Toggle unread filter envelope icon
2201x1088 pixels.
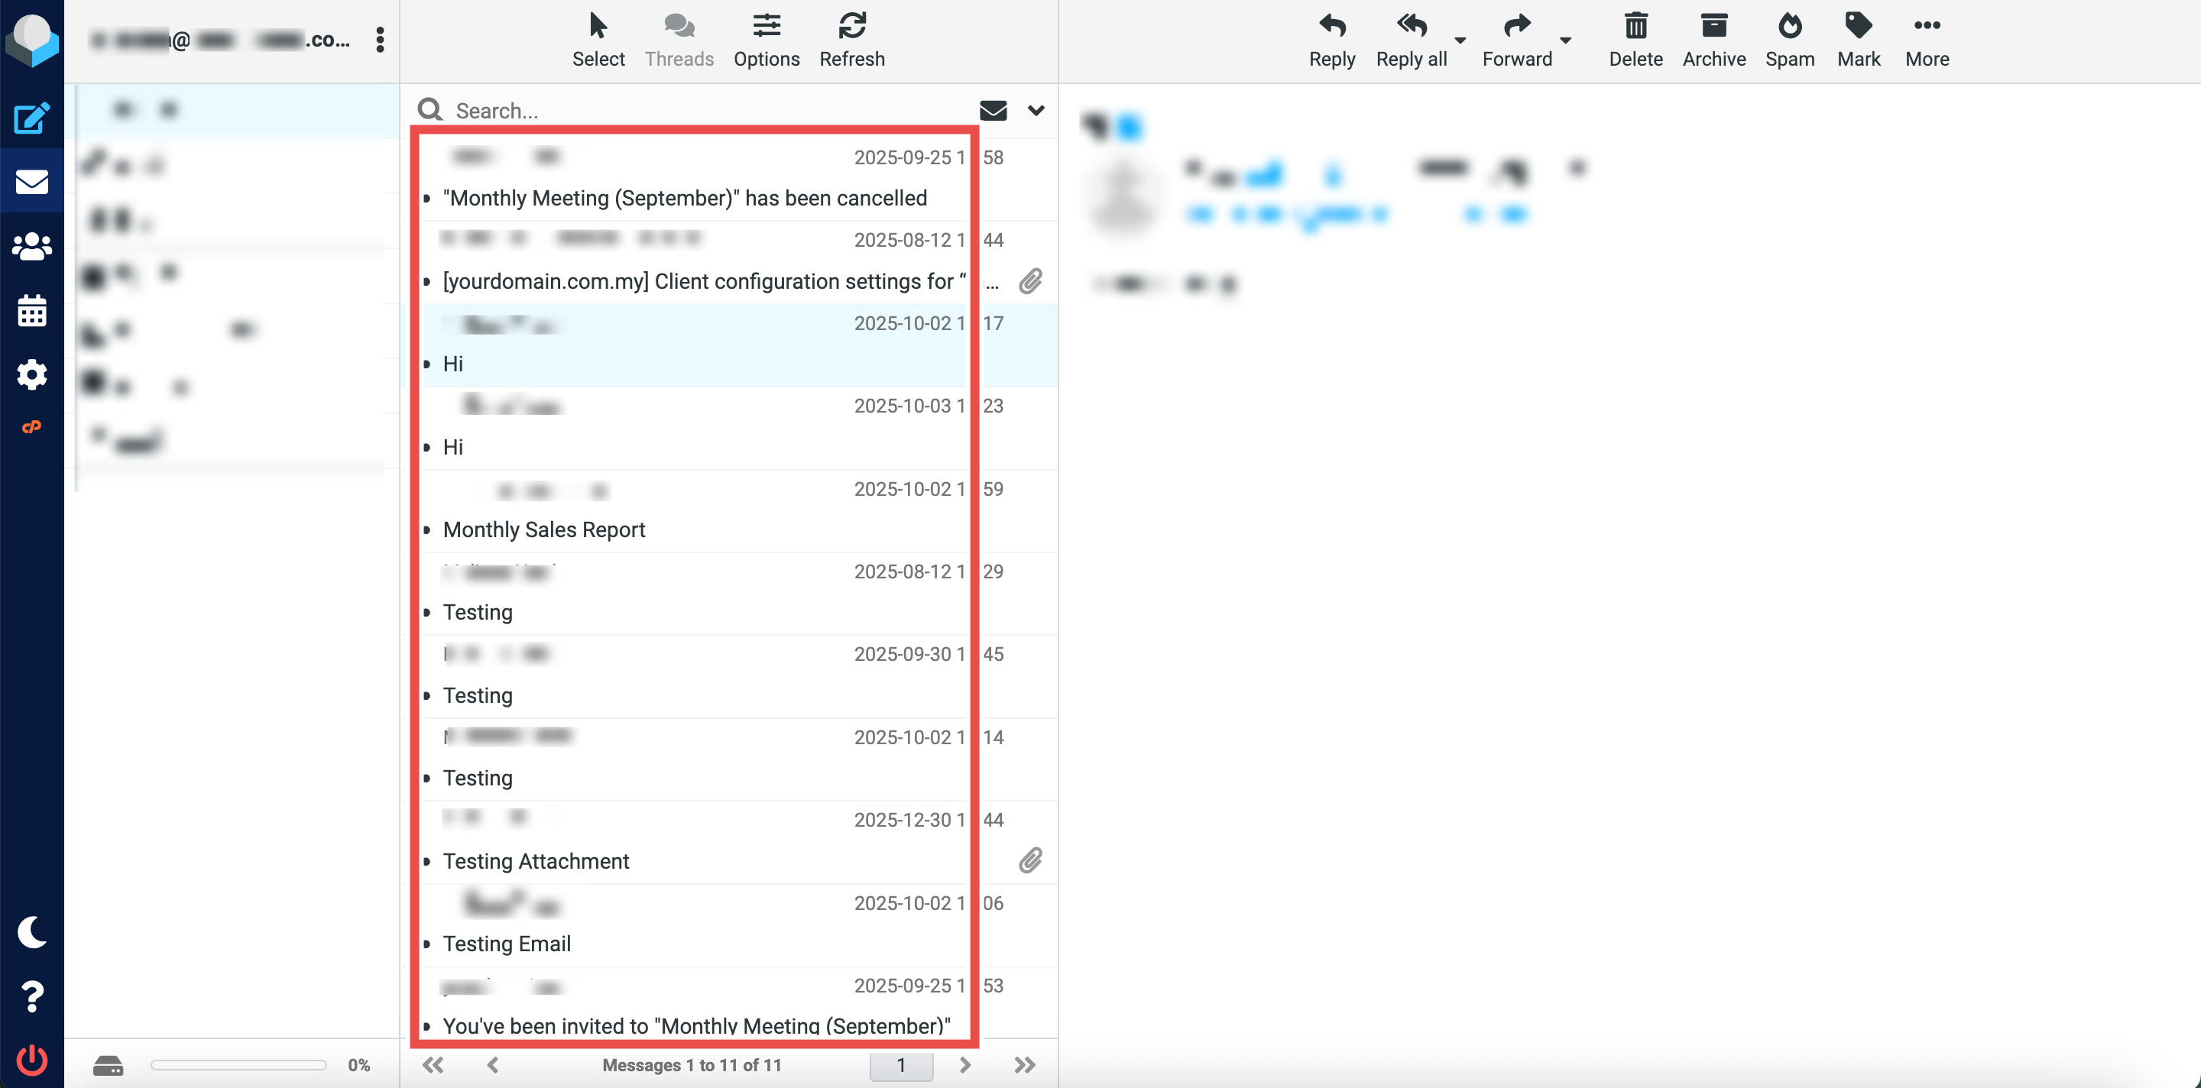click(992, 110)
